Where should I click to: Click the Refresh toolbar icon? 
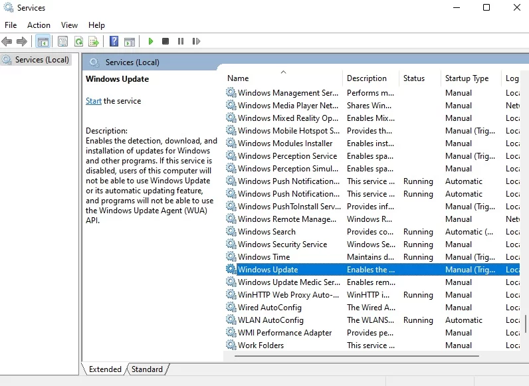[x=78, y=41]
